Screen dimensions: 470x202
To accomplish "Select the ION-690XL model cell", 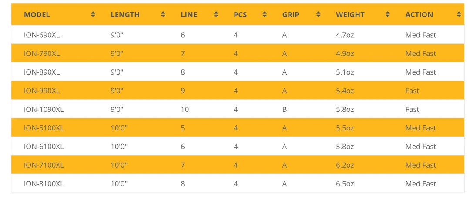I will tap(42, 35).
